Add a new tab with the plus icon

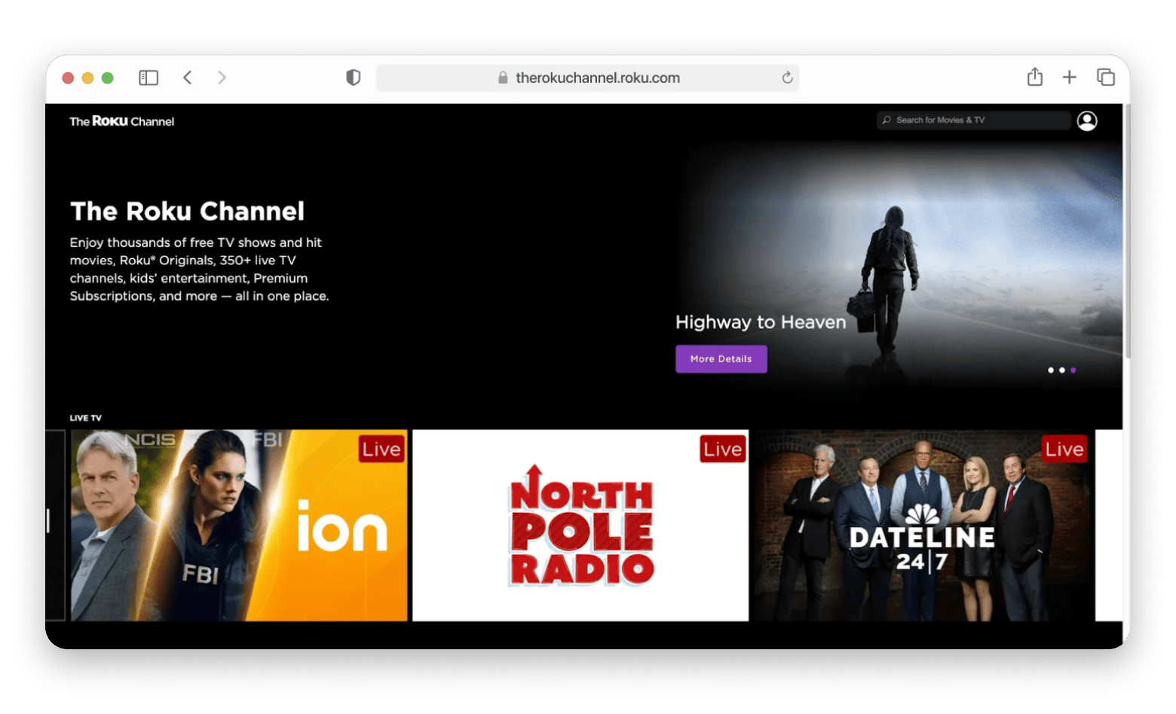tap(1069, 77)
